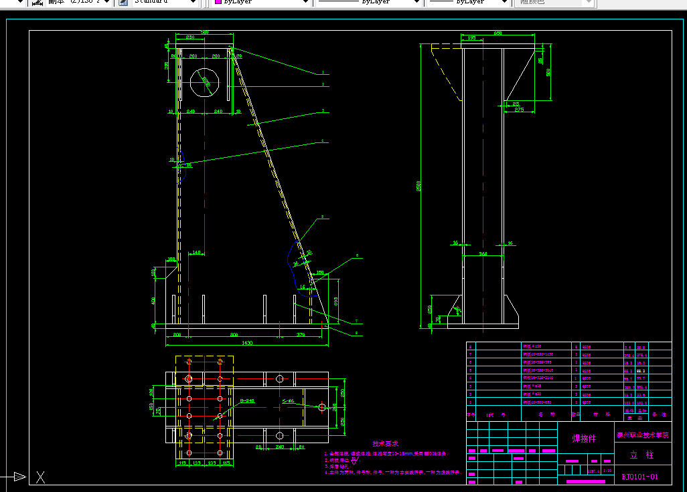Select the title text 焊接件
This screenshot has height=492, width=687.
pyautogui.click(x=584, y=439)
